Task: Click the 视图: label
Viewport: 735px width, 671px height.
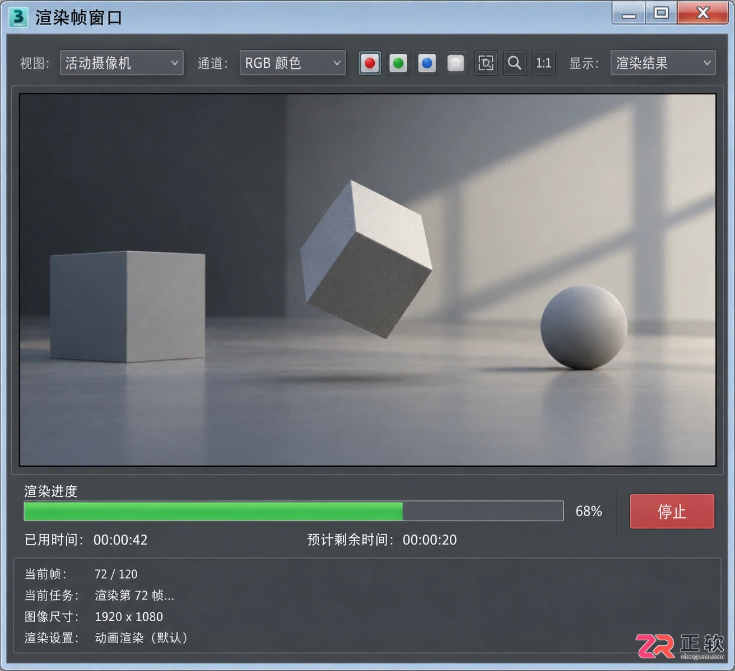Action: pos(35,63)
